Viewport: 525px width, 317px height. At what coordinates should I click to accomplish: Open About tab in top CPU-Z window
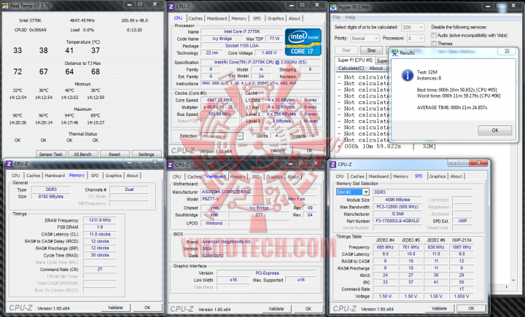pos(295,19)
